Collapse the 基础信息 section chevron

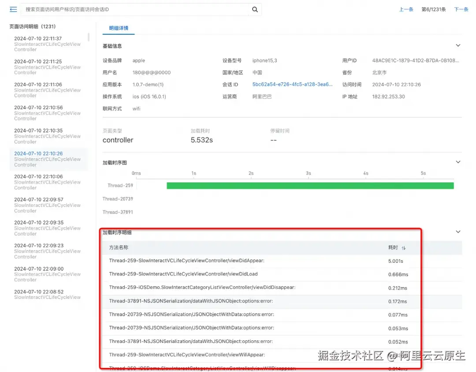tap(458, 45)
